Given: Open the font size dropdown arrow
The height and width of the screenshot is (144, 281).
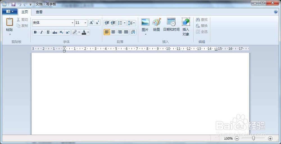Looking at the screenshot, I should [x=85, y=23].
